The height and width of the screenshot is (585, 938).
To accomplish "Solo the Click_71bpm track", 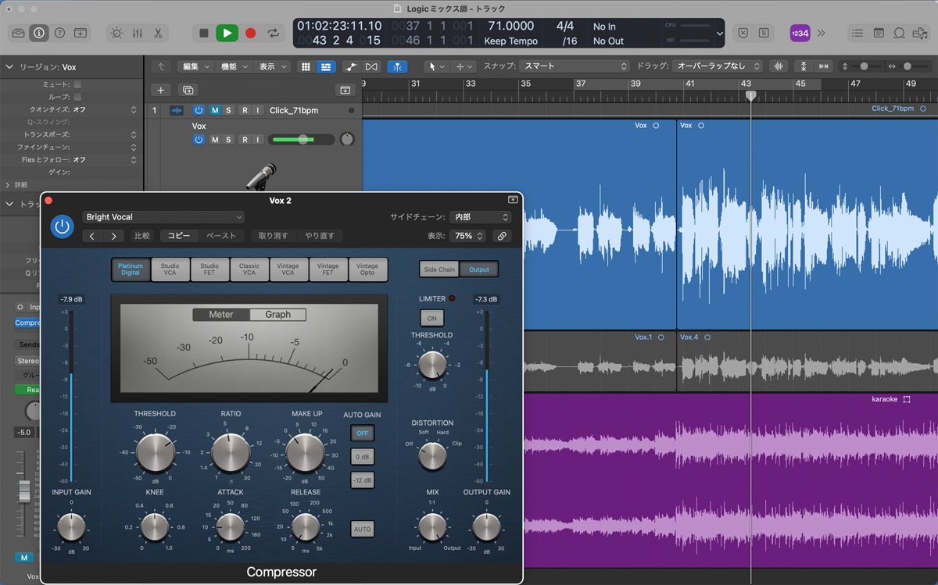I will pyautogui.click(x=228, y=110).
